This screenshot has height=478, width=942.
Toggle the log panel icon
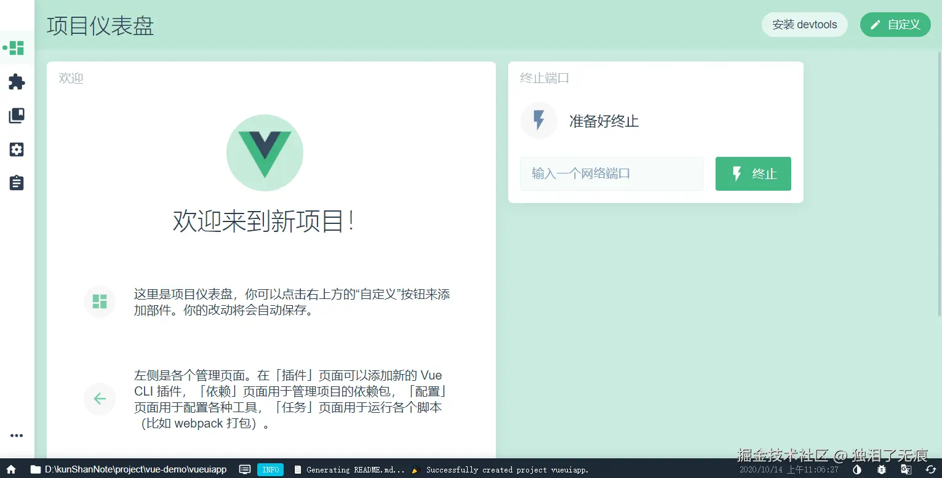point(245,469)
